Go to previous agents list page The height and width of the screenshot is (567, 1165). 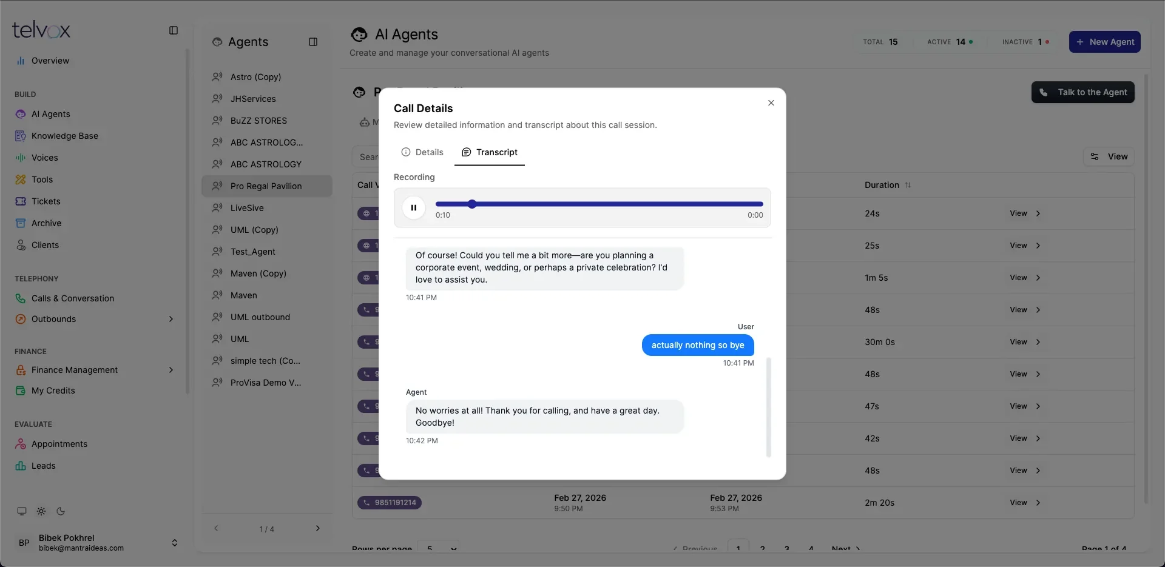216,529
